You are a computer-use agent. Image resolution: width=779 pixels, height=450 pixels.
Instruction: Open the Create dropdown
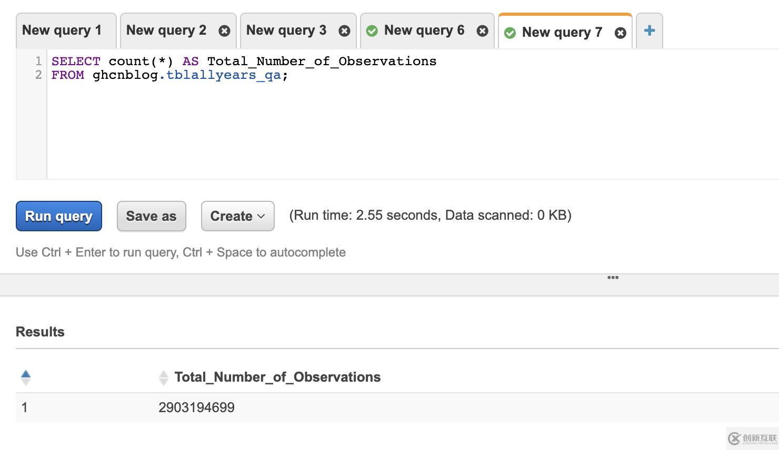(x=238, y=216)
